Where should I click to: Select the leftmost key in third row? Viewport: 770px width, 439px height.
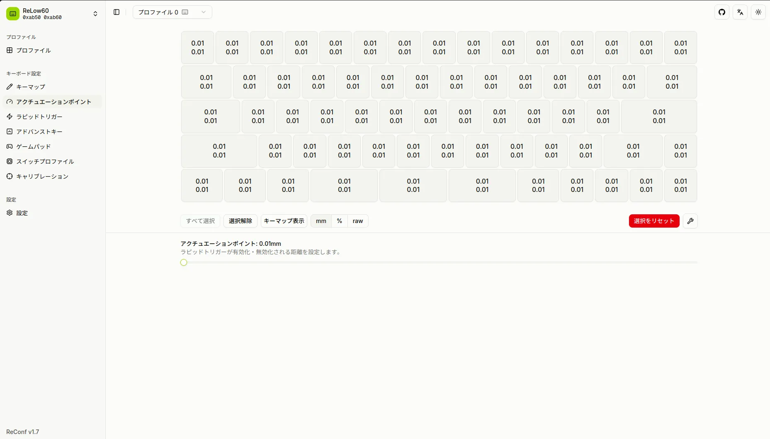tap(211, 116)
